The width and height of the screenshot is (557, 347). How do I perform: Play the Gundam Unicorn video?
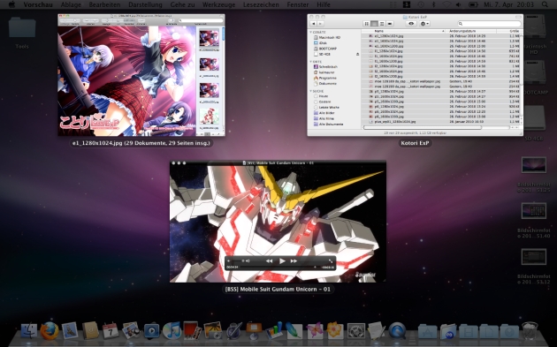click(x=282, y=260)
